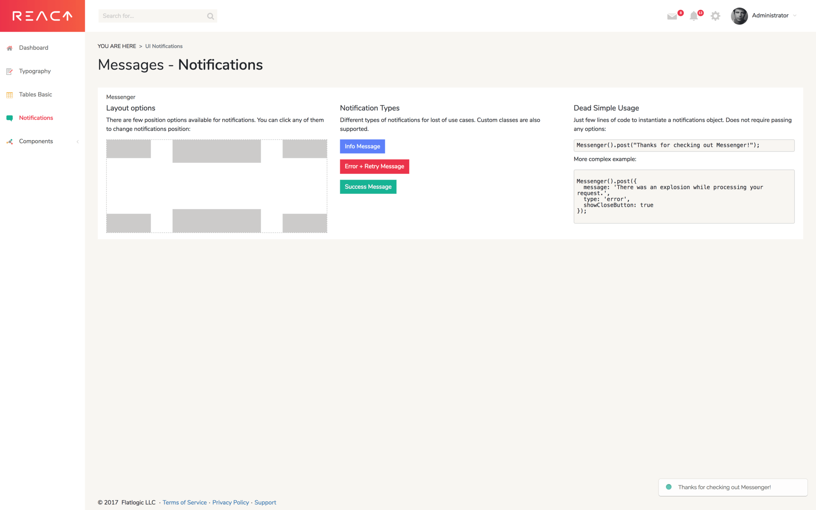Select Typography in the sidebar menu

(35, 71)
